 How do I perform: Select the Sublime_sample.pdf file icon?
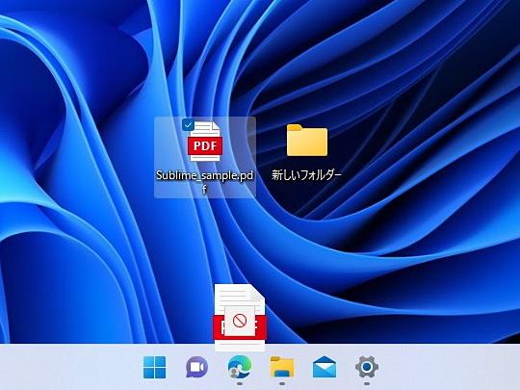point(205,142)
